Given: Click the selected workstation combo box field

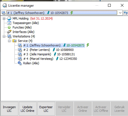Looking at the screenshot, I should 62,13.
